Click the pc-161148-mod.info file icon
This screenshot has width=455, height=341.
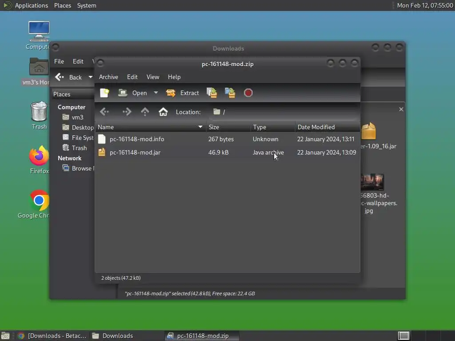102,139
